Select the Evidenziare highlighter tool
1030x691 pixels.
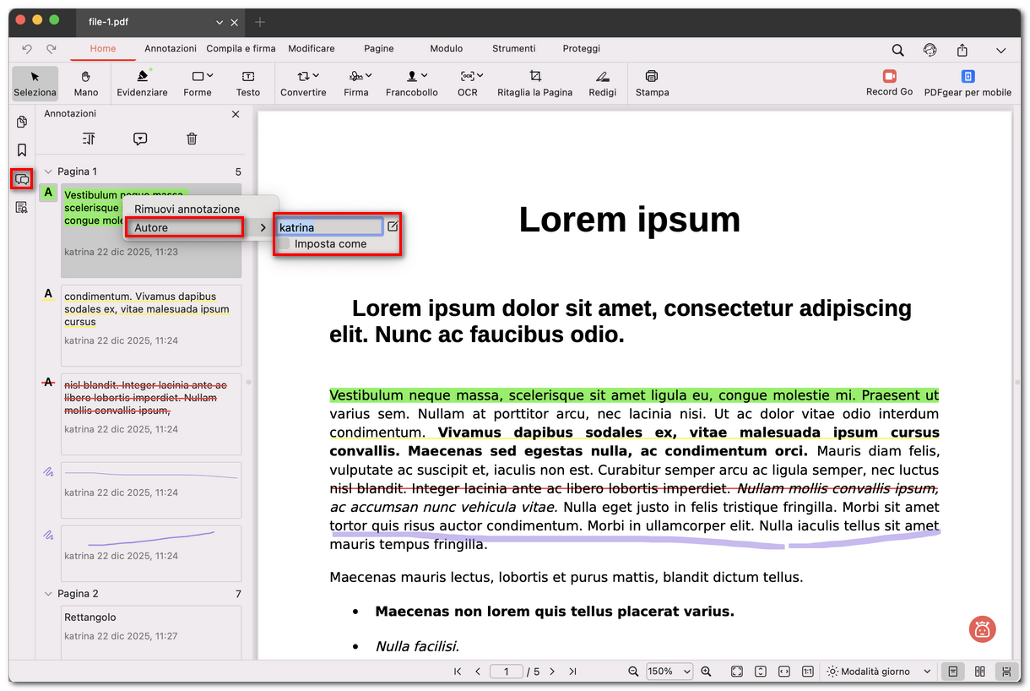[x=142, y=82]
